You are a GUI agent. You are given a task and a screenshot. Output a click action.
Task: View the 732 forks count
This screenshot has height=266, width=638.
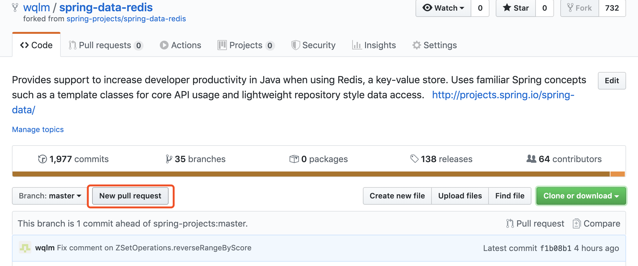pyautogui.click(x=612, y=8)
